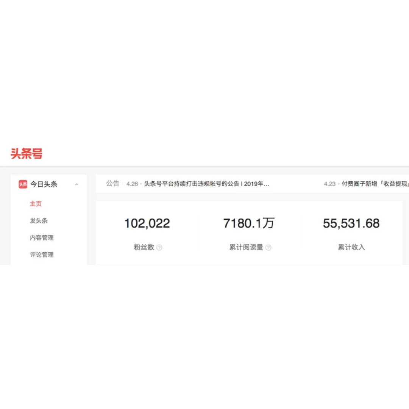Click the 公告 label
This screenshot has height=409, width=409.
(113, 183)
